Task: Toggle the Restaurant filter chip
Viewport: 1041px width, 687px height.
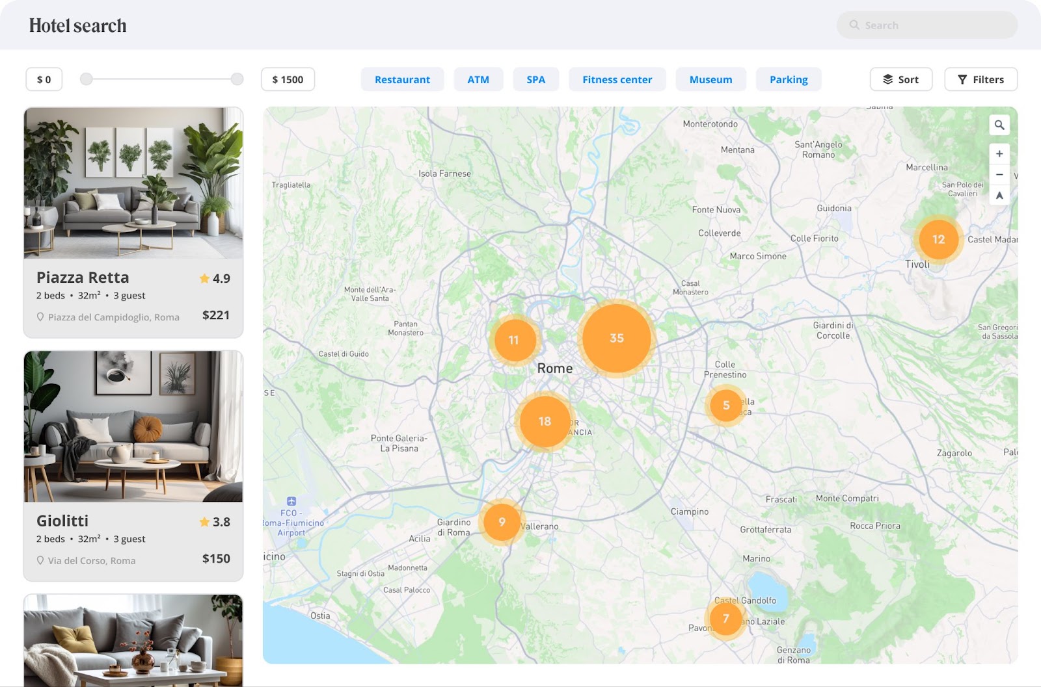Action: point(403,79)
